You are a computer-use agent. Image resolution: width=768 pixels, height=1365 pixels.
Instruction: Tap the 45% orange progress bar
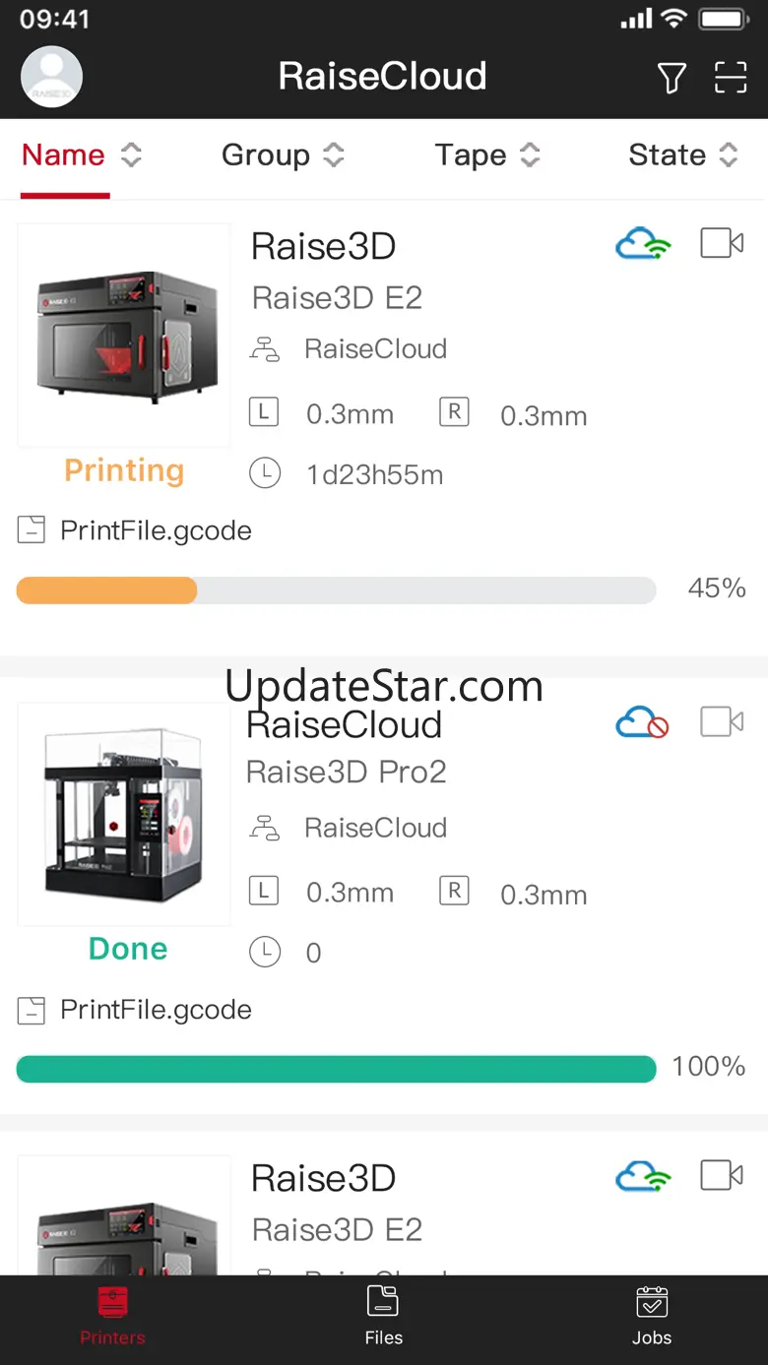click(336, 590)
